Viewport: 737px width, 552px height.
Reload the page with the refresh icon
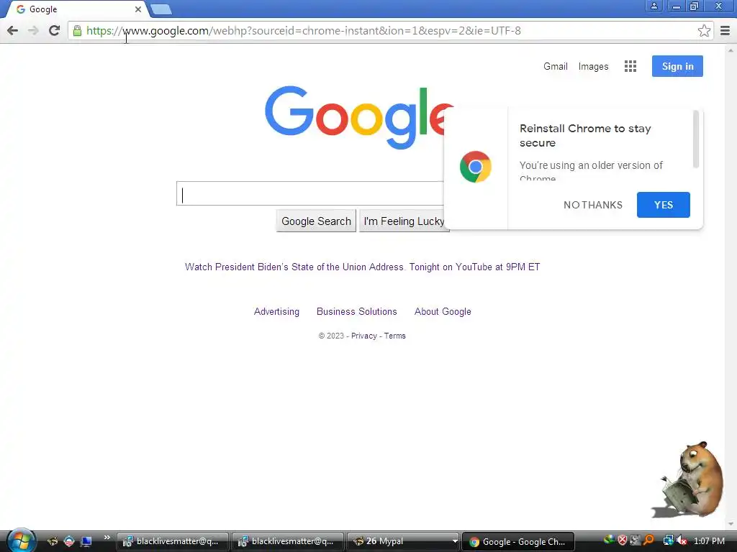(55, 30)
